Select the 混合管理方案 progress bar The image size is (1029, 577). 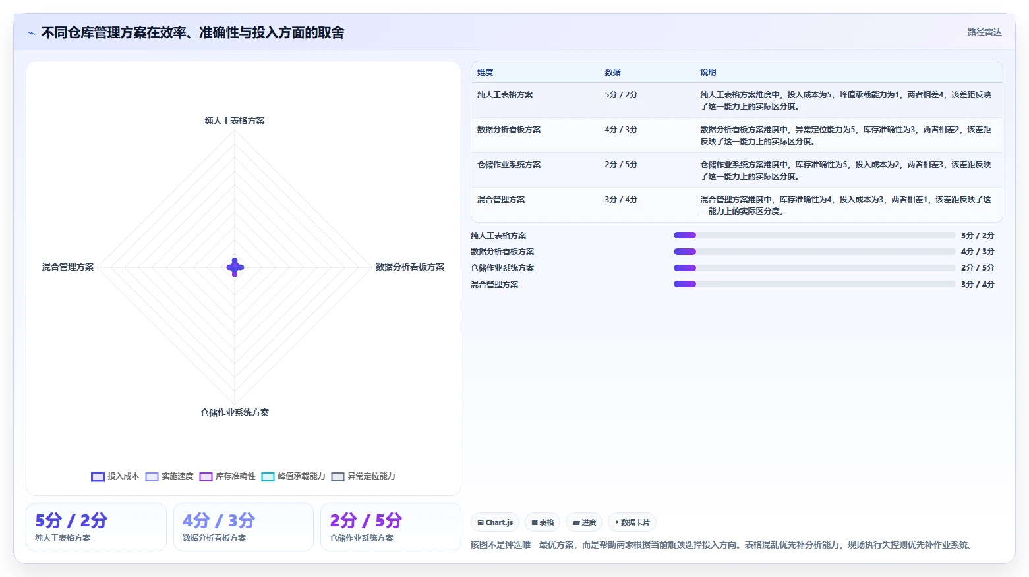(x=814, y=285)
